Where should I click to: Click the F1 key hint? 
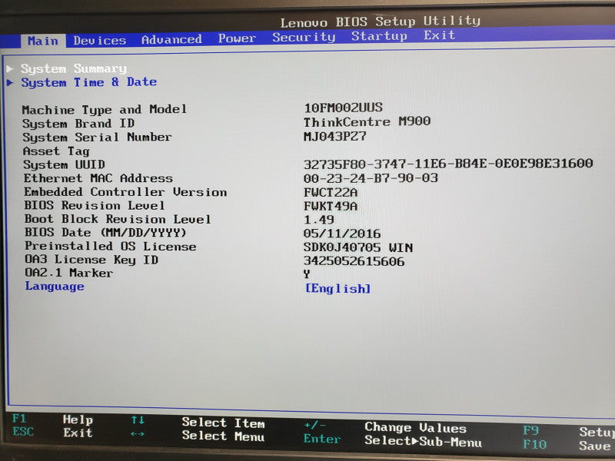pos(18,418)
